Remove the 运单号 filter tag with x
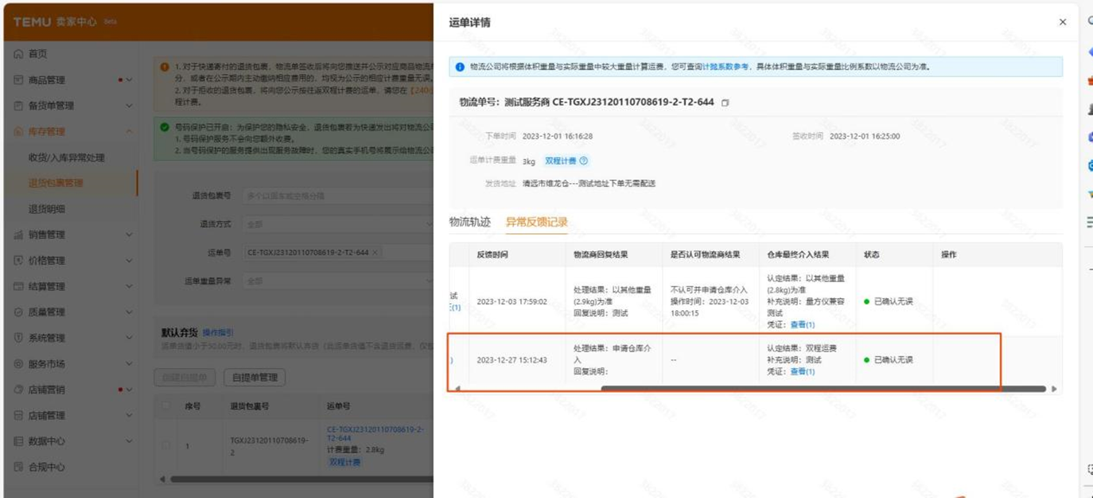The height and width of the screenshot is (498, 1093). coord(375,252)
